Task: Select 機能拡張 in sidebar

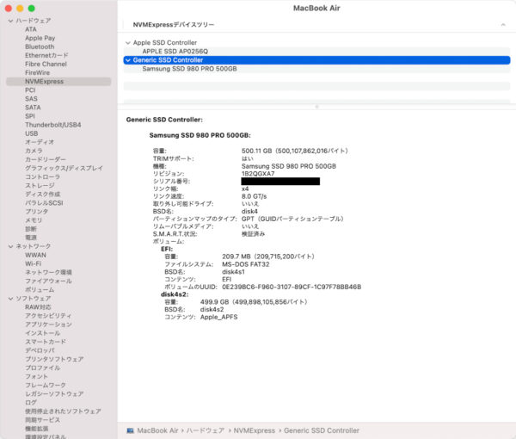Action: pos(36,429)
